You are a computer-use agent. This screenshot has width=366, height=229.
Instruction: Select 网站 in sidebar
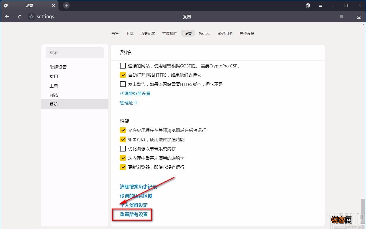point(75,95)
